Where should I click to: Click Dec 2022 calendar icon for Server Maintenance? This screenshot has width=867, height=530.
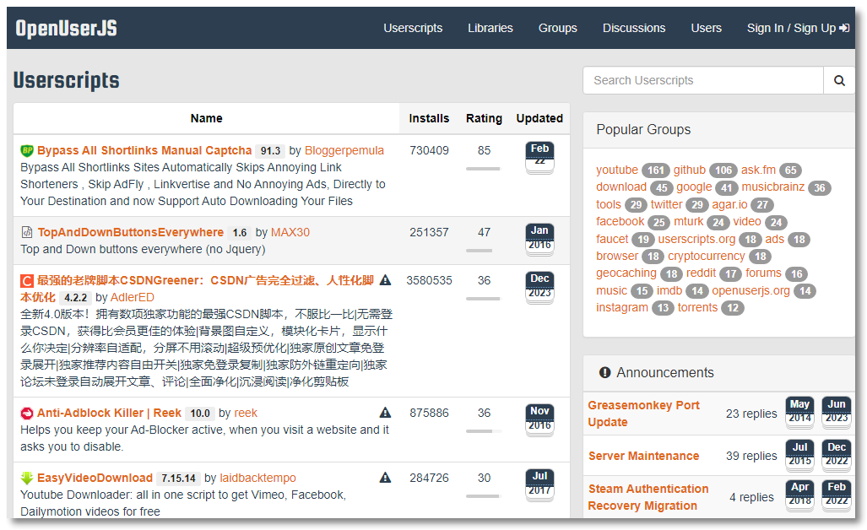coord(836,456)
